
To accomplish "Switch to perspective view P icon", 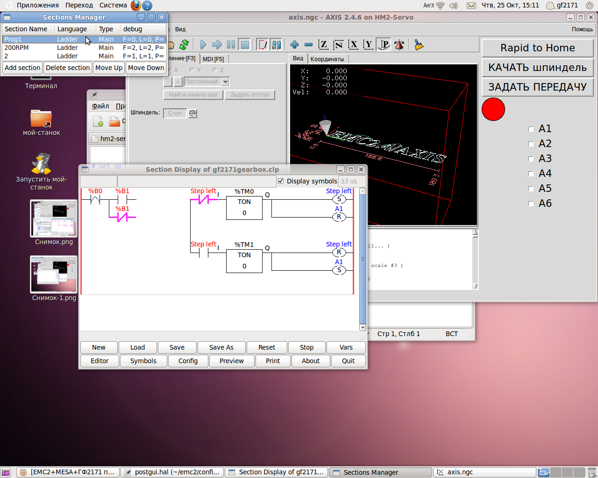I will (x=384, y=45).
